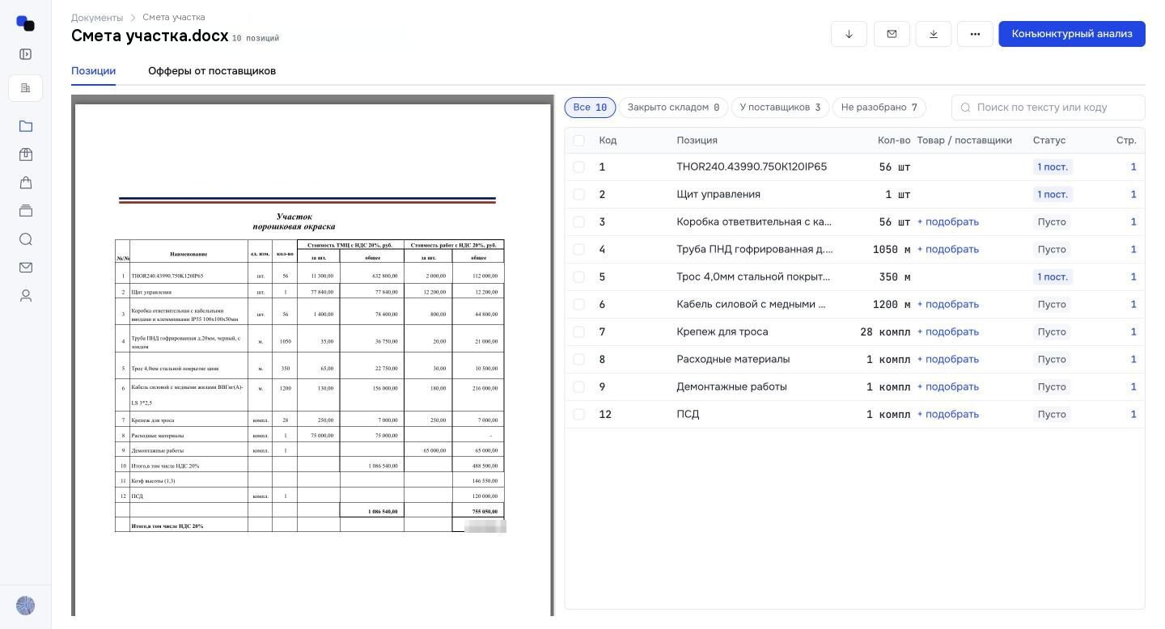
Task: Open the folder icon in the left sidebar
Action: click(x=26, y=126)
